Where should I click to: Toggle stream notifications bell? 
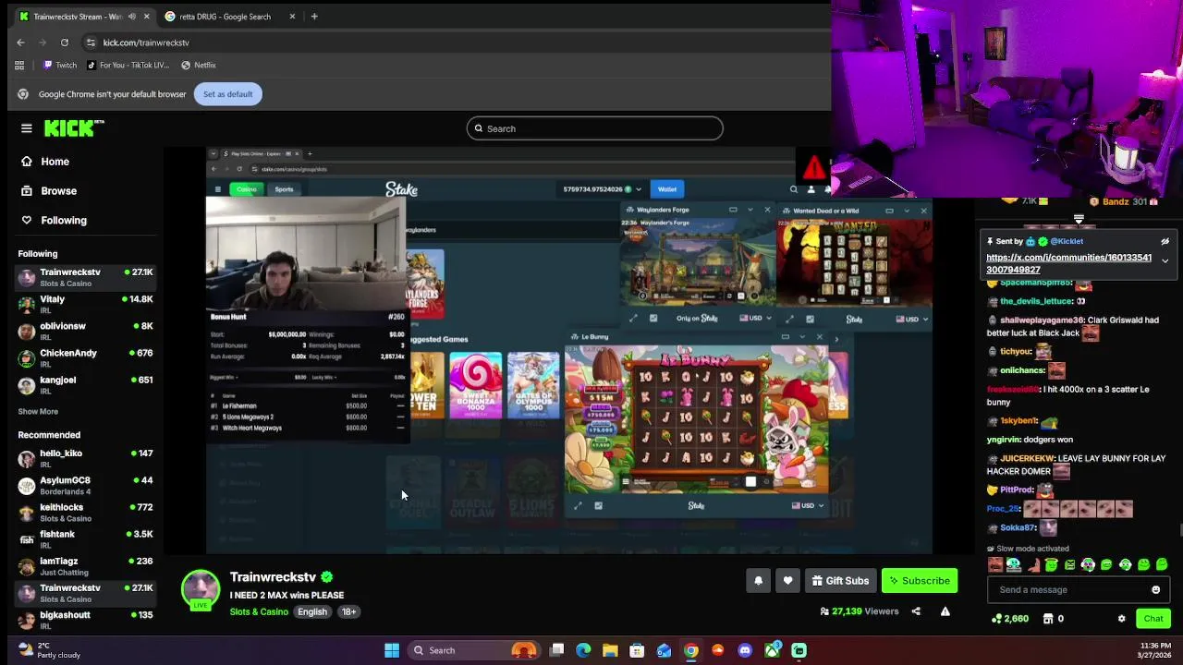coord(758,581)
